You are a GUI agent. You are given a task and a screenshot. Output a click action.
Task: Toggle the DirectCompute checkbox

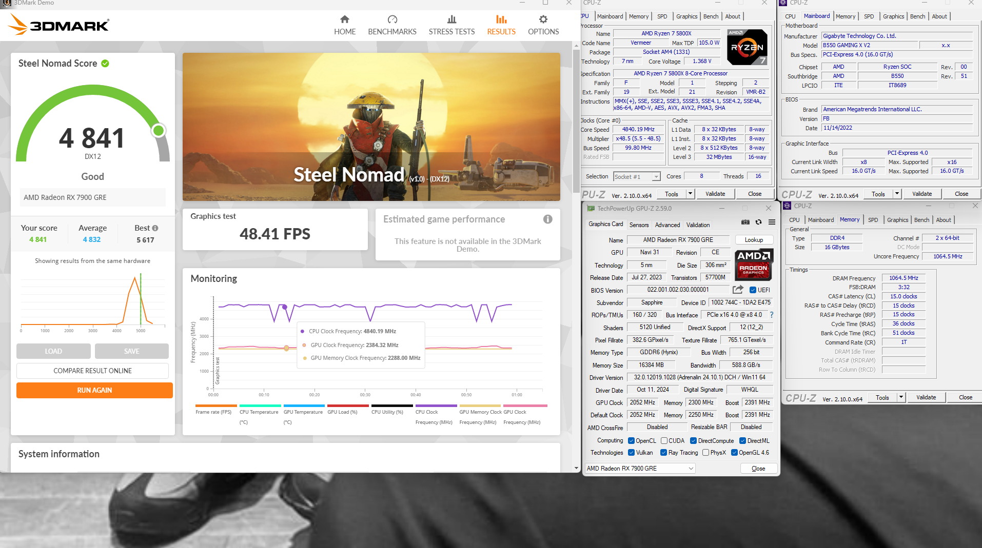click(693, 441)
